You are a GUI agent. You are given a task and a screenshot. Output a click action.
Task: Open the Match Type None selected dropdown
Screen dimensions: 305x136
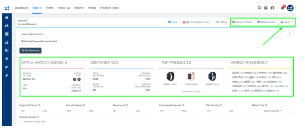point(273,111)
